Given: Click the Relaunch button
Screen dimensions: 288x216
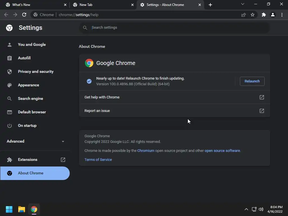Looking at the screenshot, I should pyautogui.click(x=252, y=81).
